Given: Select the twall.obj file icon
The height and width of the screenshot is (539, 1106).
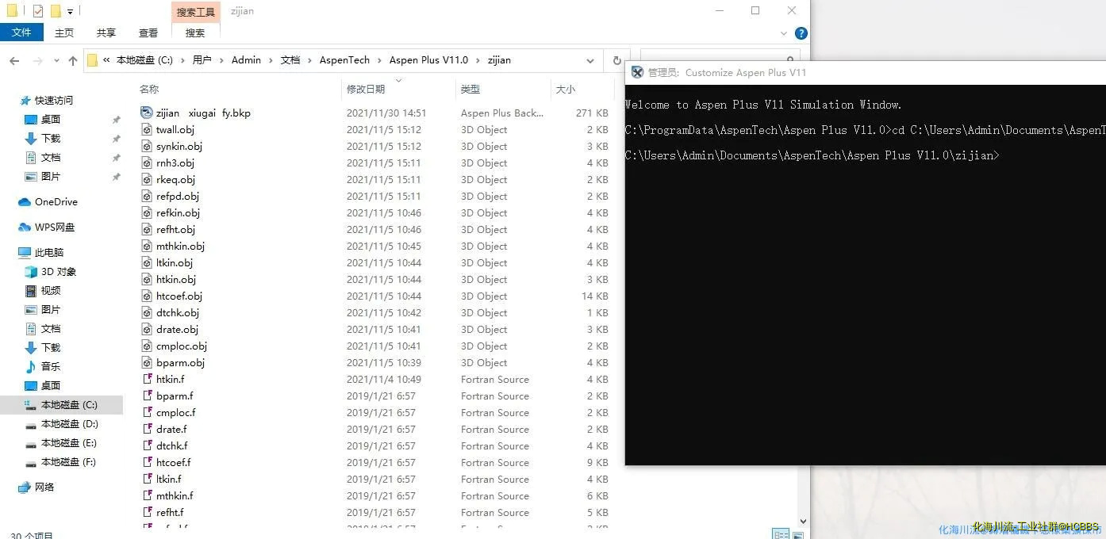Looking at the screenshot, I should tap(147, 129).
